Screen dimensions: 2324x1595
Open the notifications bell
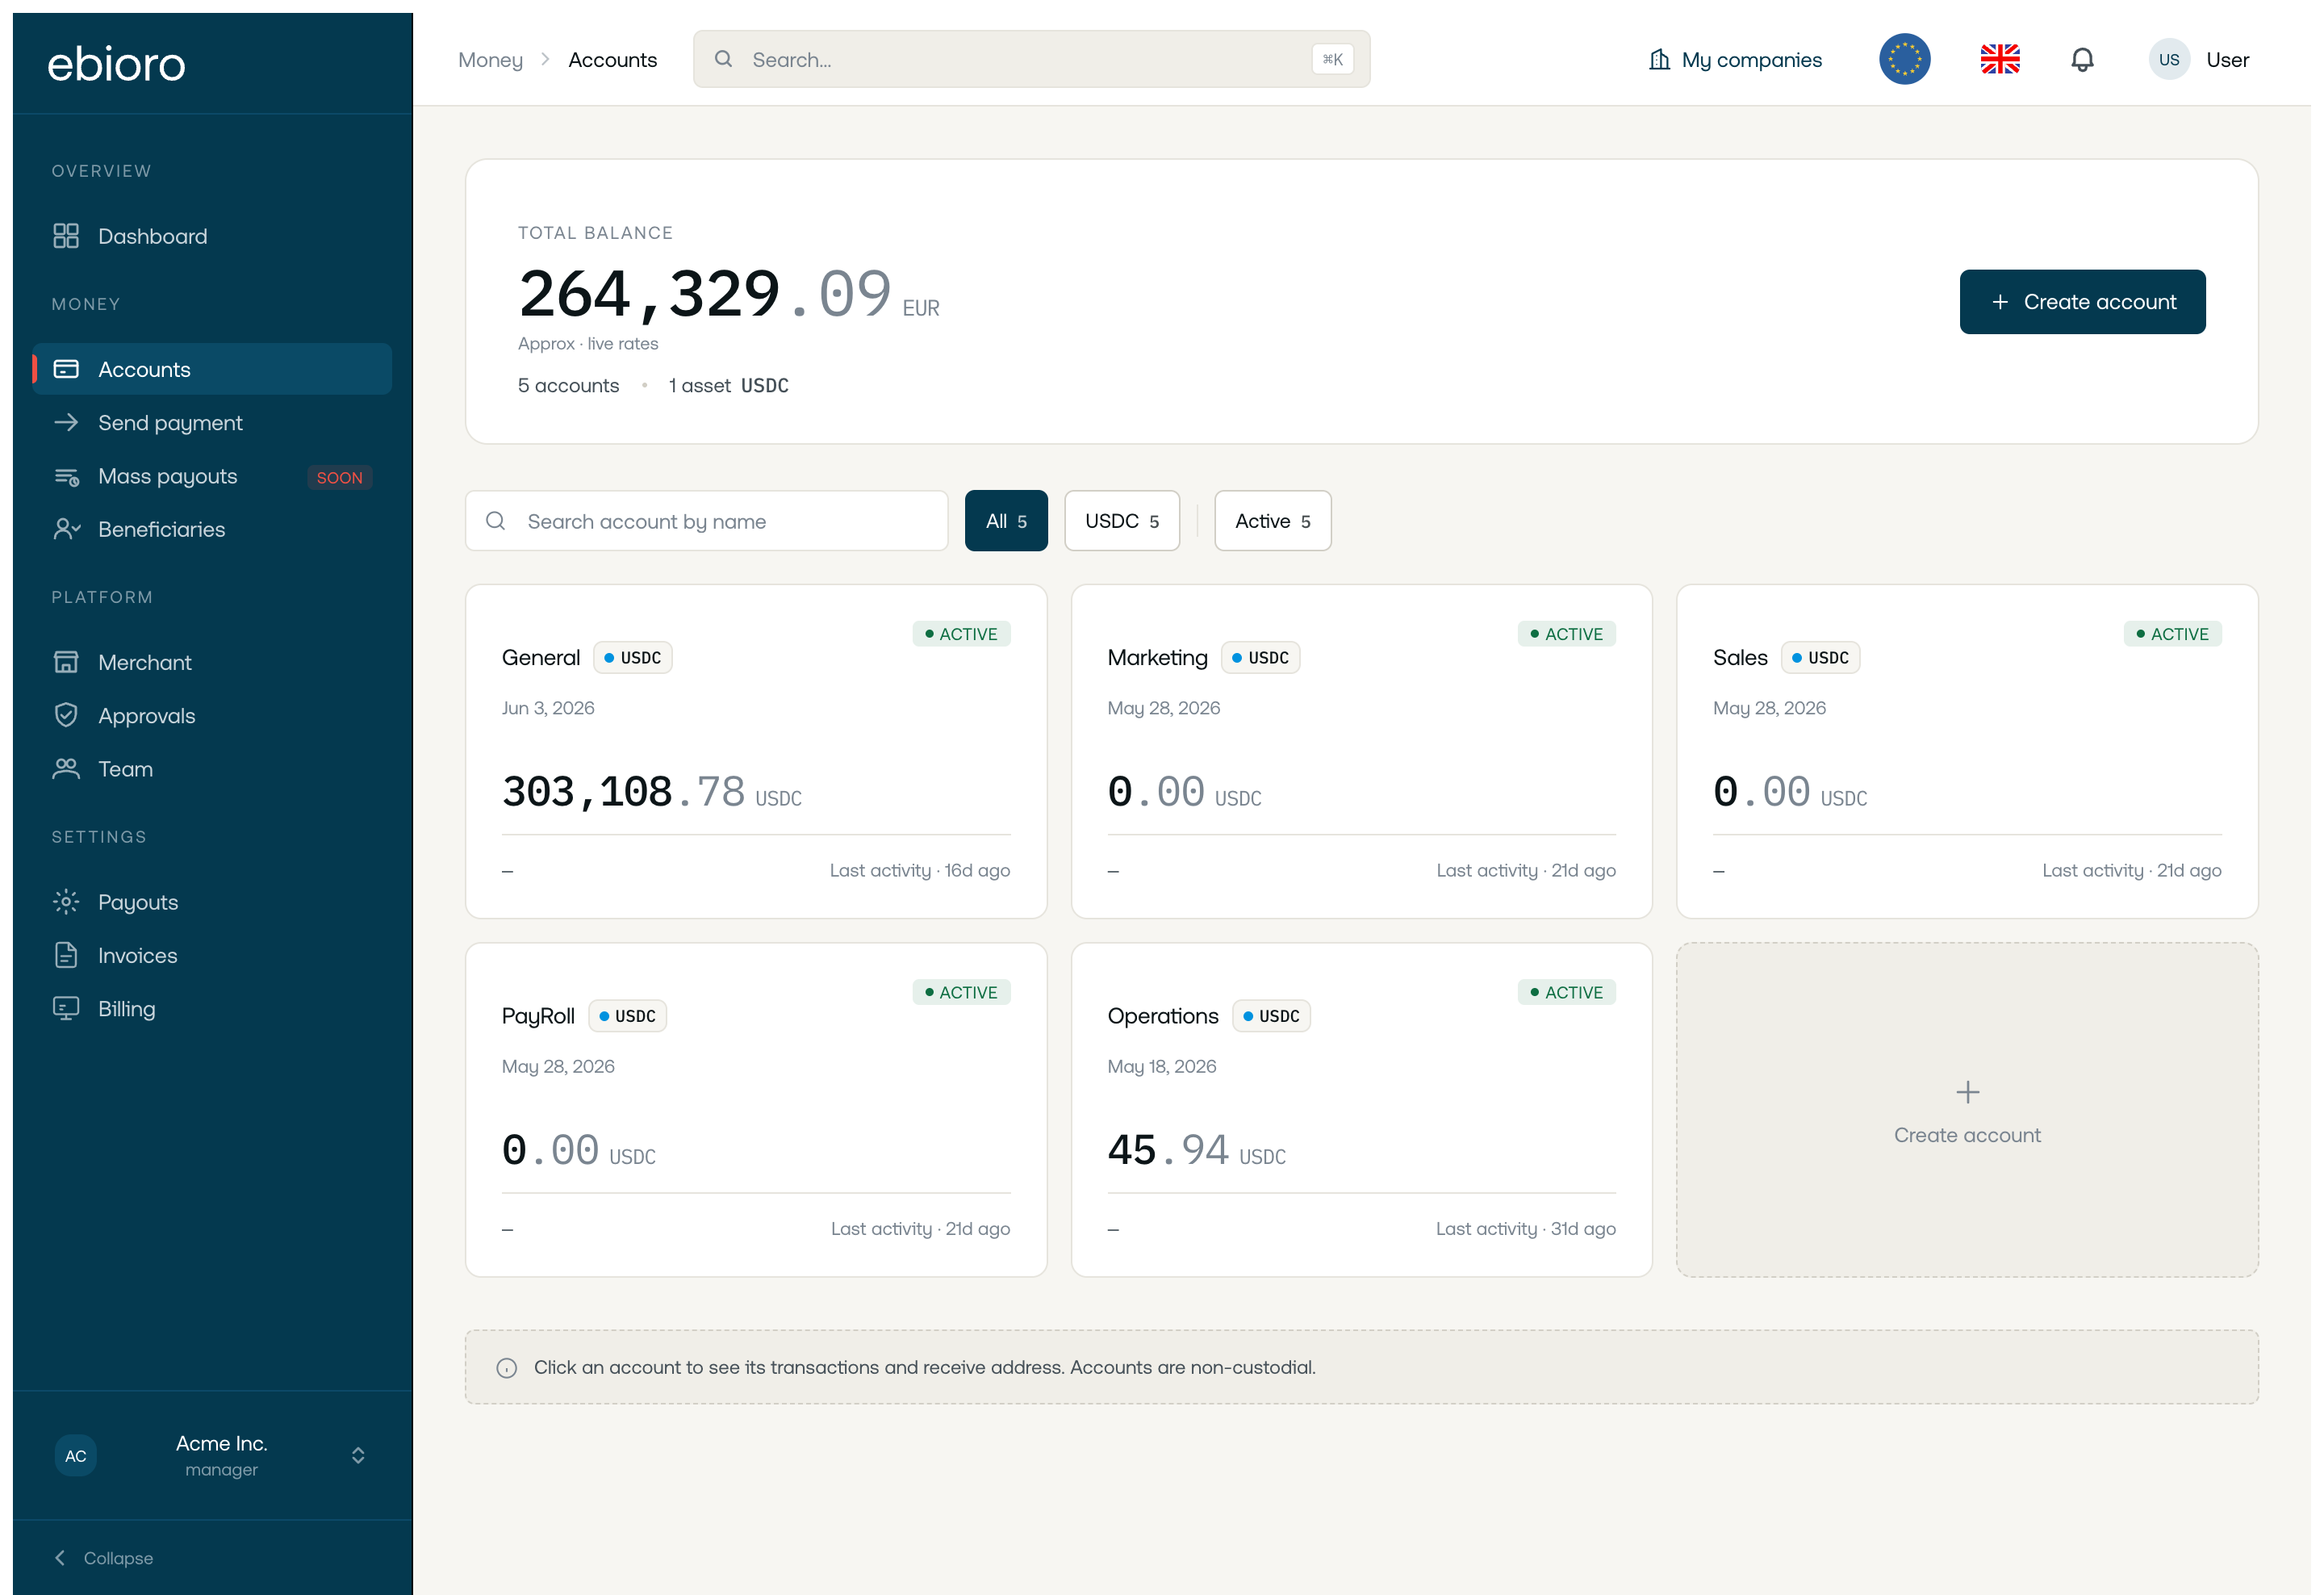tap(2082, 60)
